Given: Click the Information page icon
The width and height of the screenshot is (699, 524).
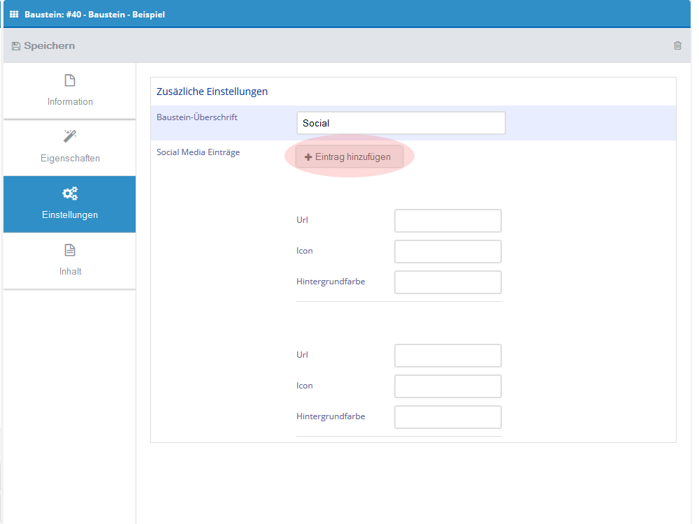Looking at the screenshot, I should pos(70,80).
